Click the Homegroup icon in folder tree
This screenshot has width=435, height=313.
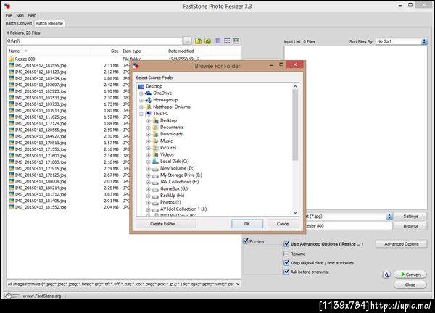point(148,100)
